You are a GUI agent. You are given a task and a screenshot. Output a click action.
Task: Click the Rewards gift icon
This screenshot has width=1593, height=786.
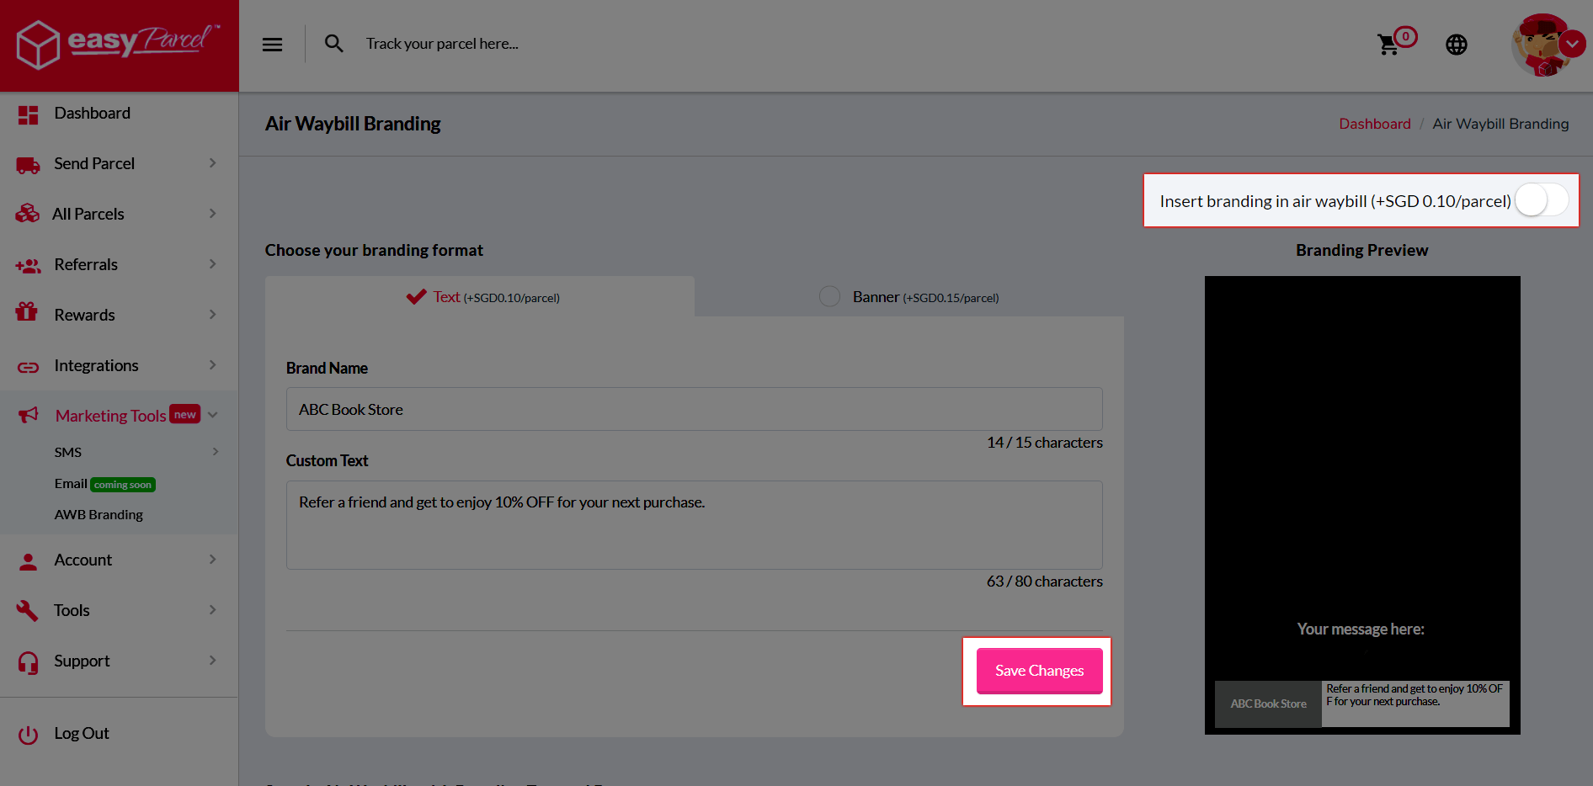tap(28, 314)
